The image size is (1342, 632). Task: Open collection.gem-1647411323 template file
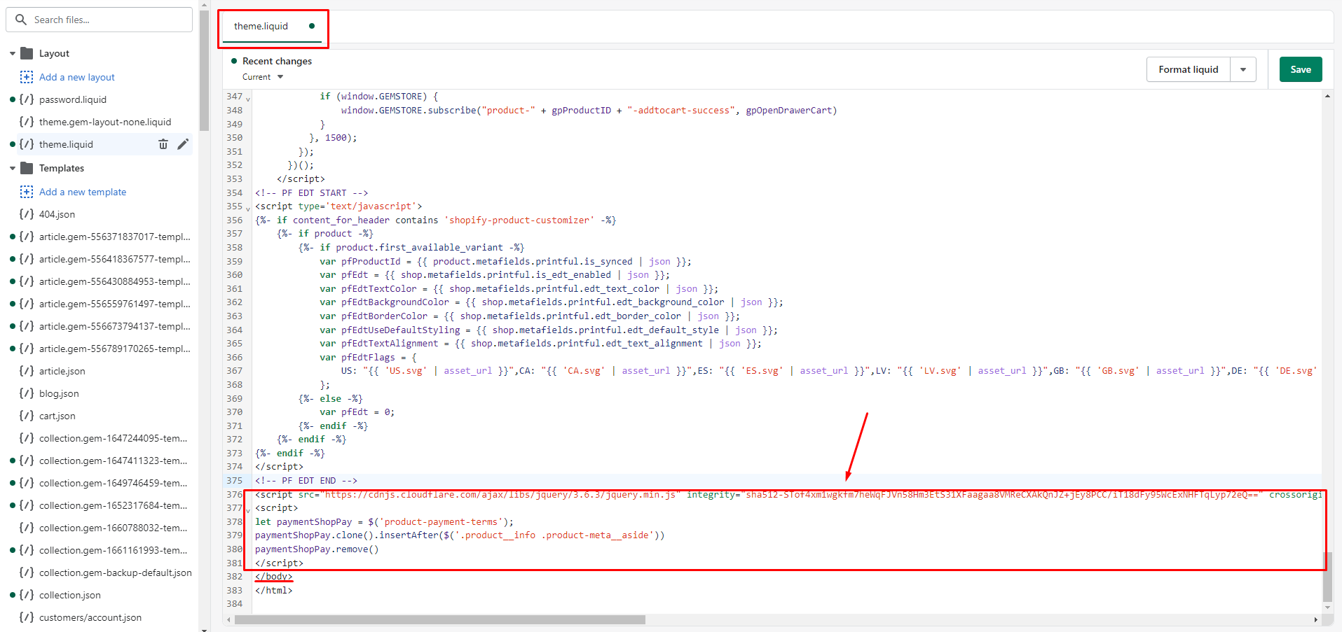click(x=113, y=461)
